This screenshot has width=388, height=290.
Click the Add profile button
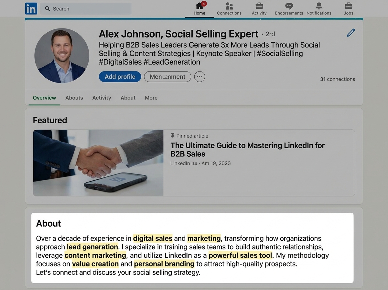click(120, 76)
